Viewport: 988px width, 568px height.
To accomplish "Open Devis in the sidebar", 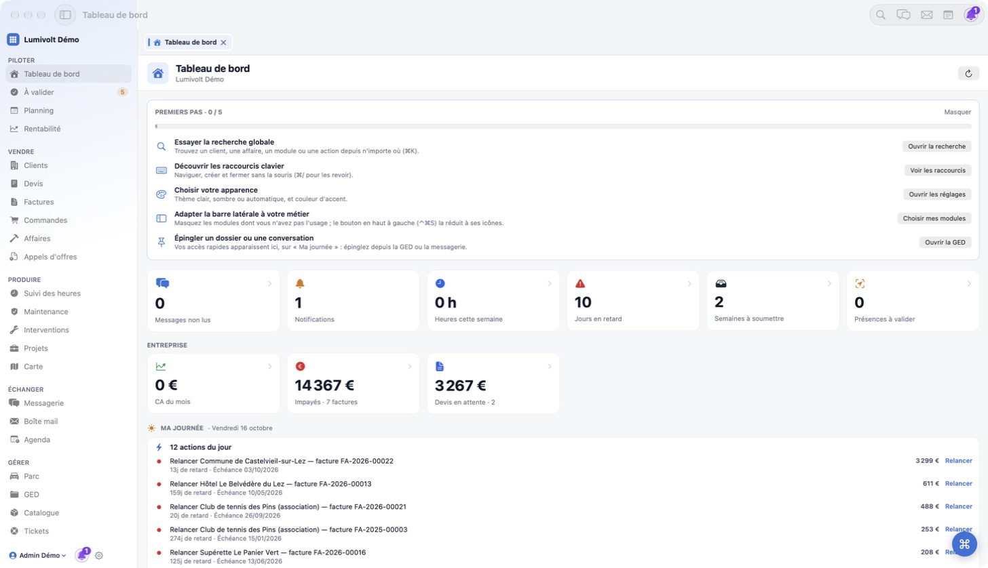I will click(x=68, y=184).
